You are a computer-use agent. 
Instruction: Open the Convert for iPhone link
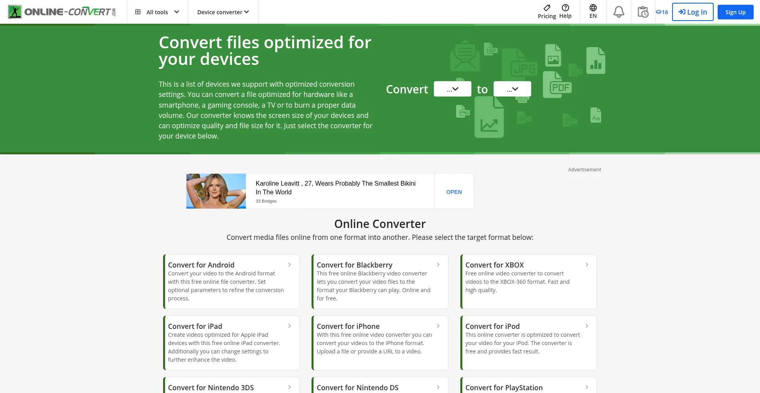click(348, 326)
